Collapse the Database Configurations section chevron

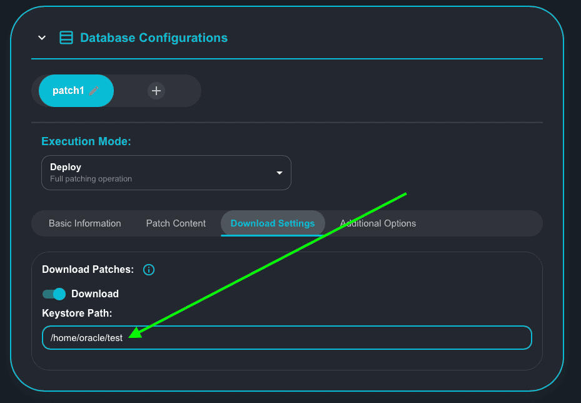point(42,38)
